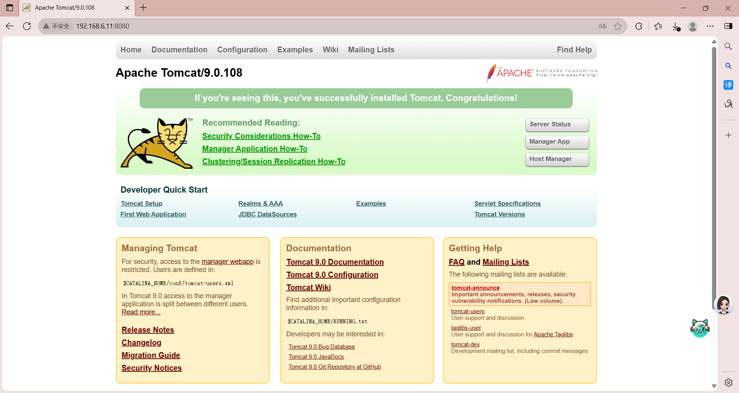Open the Security Notices link
739x393 pixels.
[x=152, y=368]
